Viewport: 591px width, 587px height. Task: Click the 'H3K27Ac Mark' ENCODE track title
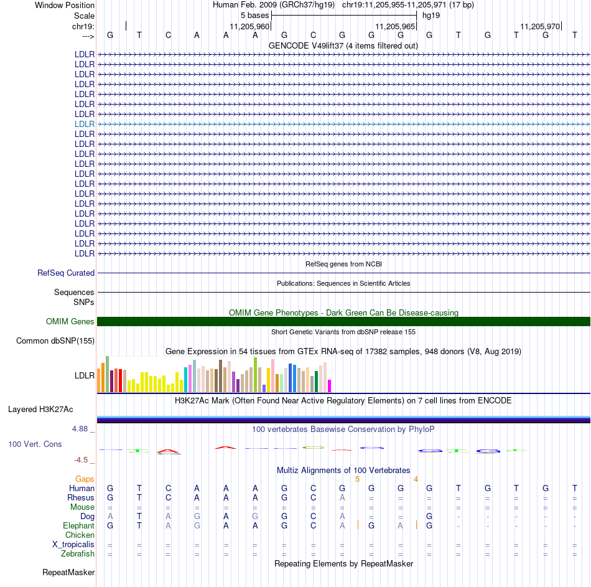click(x=343, y=400)
